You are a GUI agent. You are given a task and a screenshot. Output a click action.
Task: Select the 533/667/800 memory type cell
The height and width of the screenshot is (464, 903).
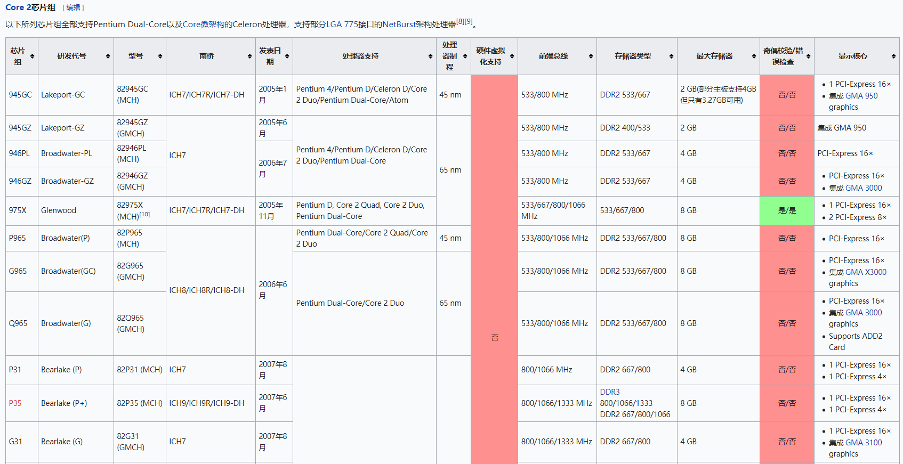click(x=637, y=210)
